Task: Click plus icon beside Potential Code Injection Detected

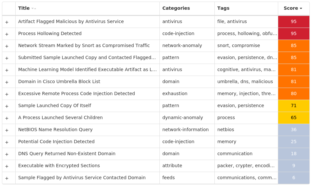Action: [x=7, y=142]
